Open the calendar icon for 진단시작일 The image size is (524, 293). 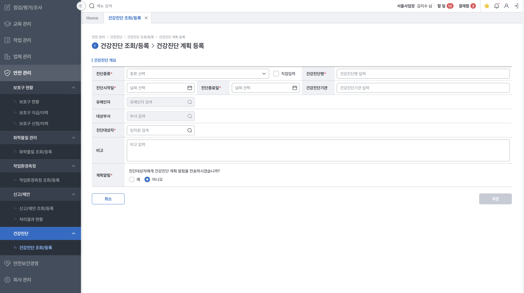pyautogui.click(x=190, y=88)
